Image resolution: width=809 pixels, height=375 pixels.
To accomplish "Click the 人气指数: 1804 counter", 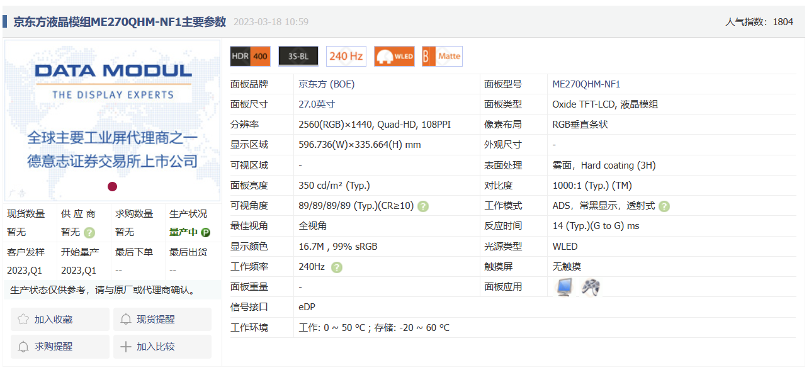I will [759, 22].
